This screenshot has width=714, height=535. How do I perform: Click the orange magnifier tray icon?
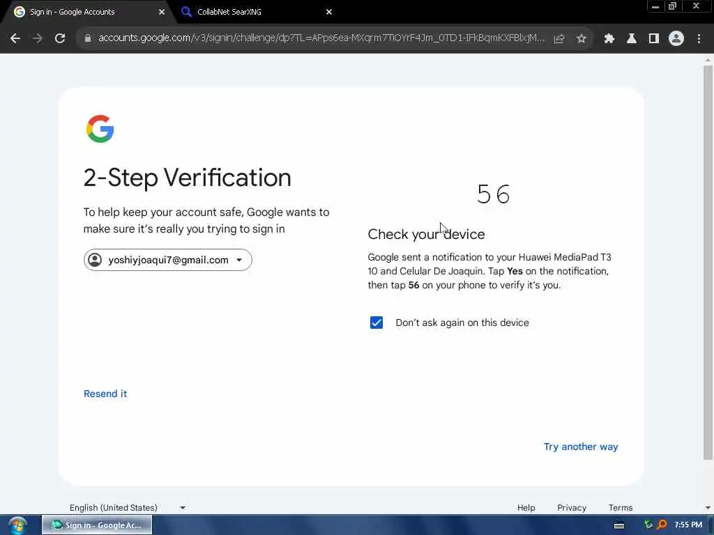(x=662, y=525)
